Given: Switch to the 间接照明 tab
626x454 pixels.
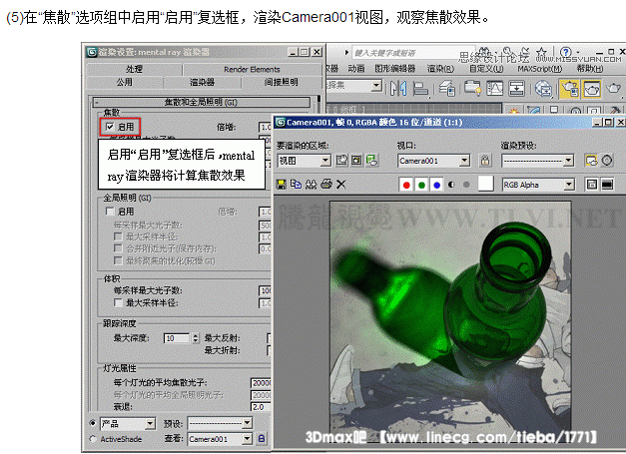Looking at the screenshot, I should (x=282, y=82).
